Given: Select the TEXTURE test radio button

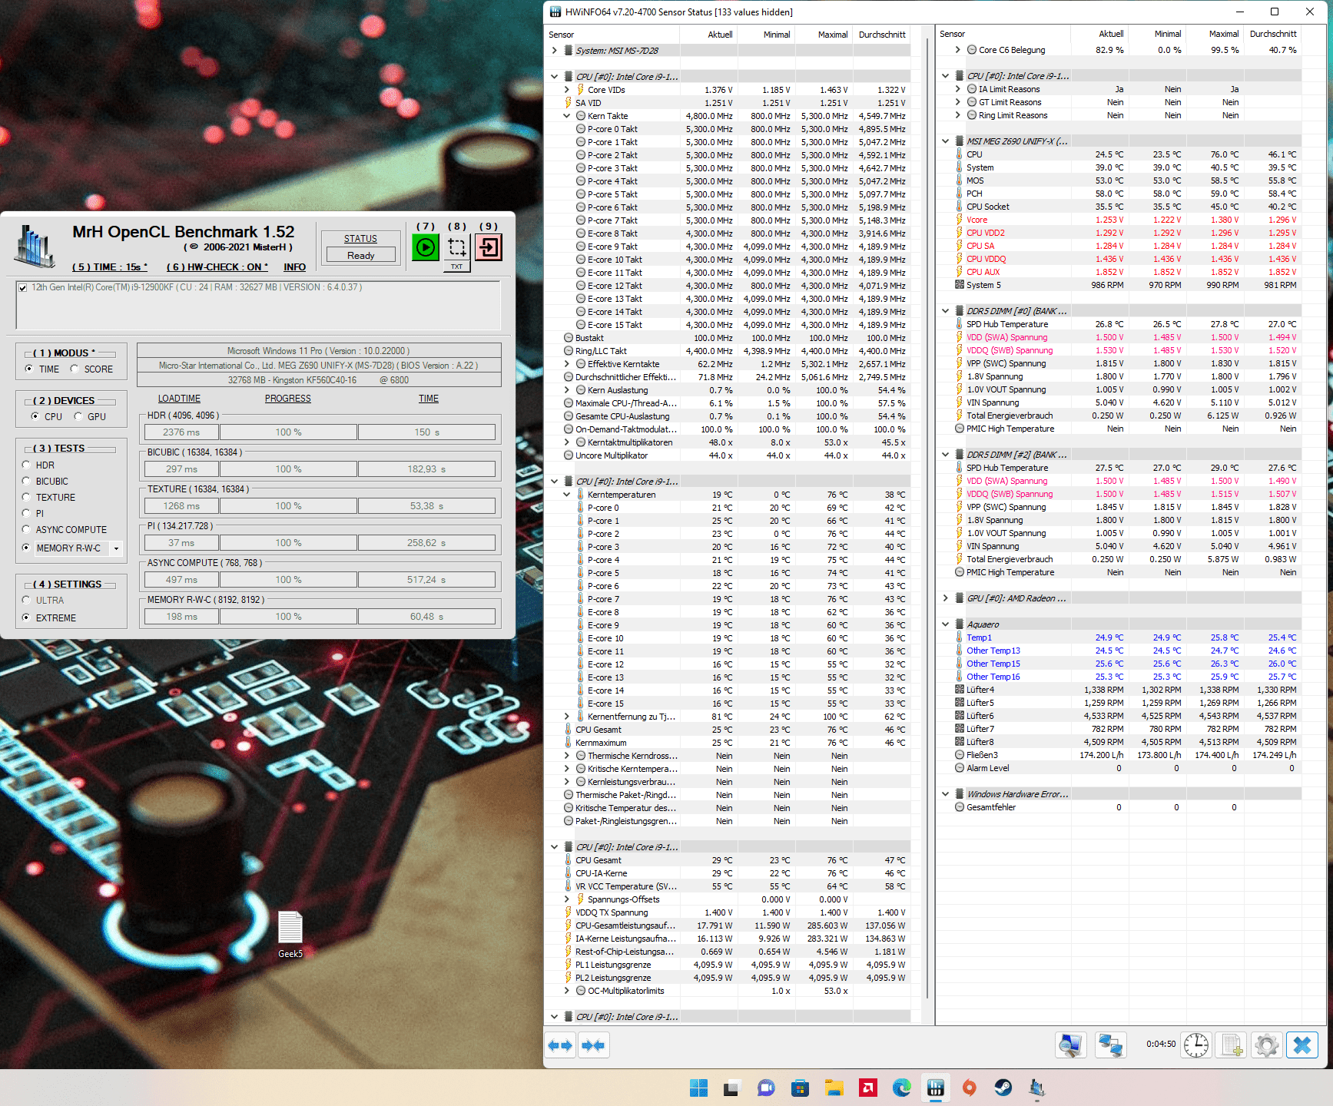Looking at the screenshot, I should coord(26,497).
